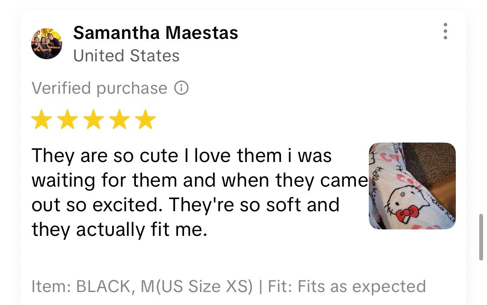Click the review line "they actually fit me."
Screen dimensions: 487x305
point(119,230)
